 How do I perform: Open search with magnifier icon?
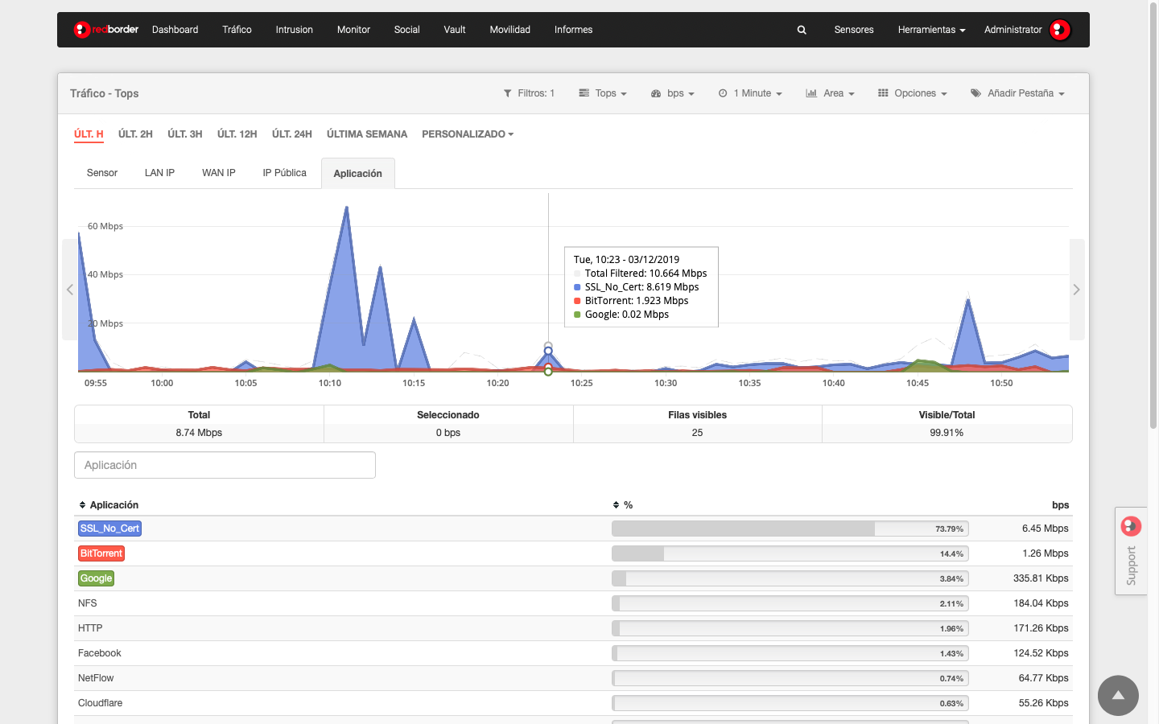(x=802, y=30)
